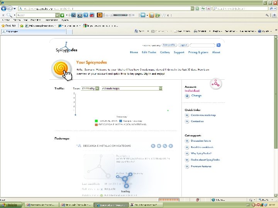Open the Gallery navigation link
278x208 pixels.
click(x=165, y=52)
